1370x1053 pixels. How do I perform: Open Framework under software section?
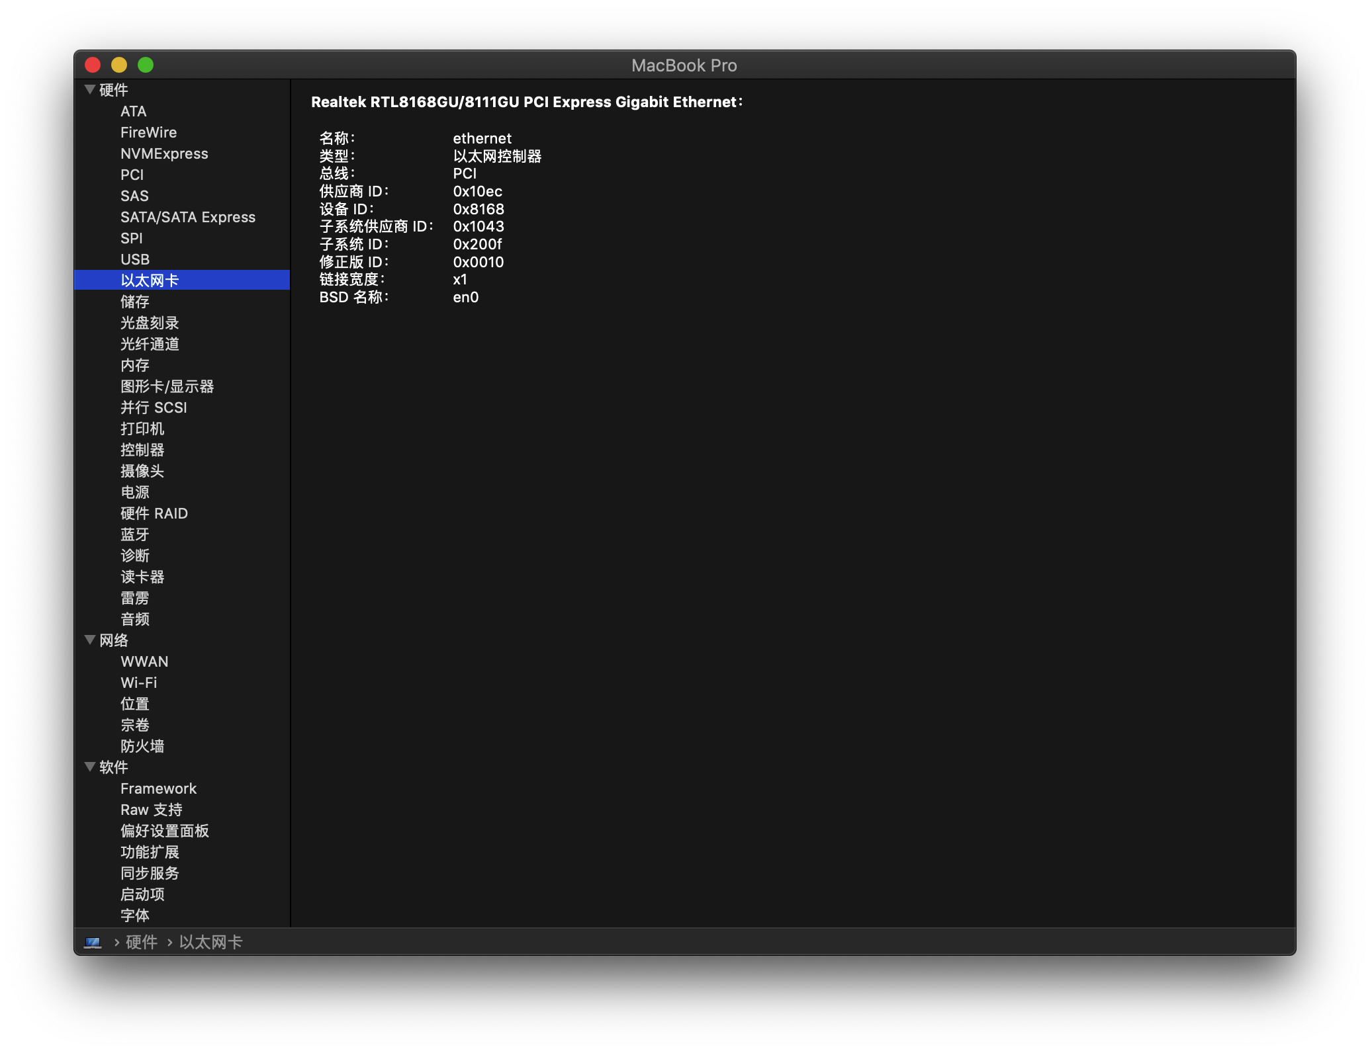158,788
